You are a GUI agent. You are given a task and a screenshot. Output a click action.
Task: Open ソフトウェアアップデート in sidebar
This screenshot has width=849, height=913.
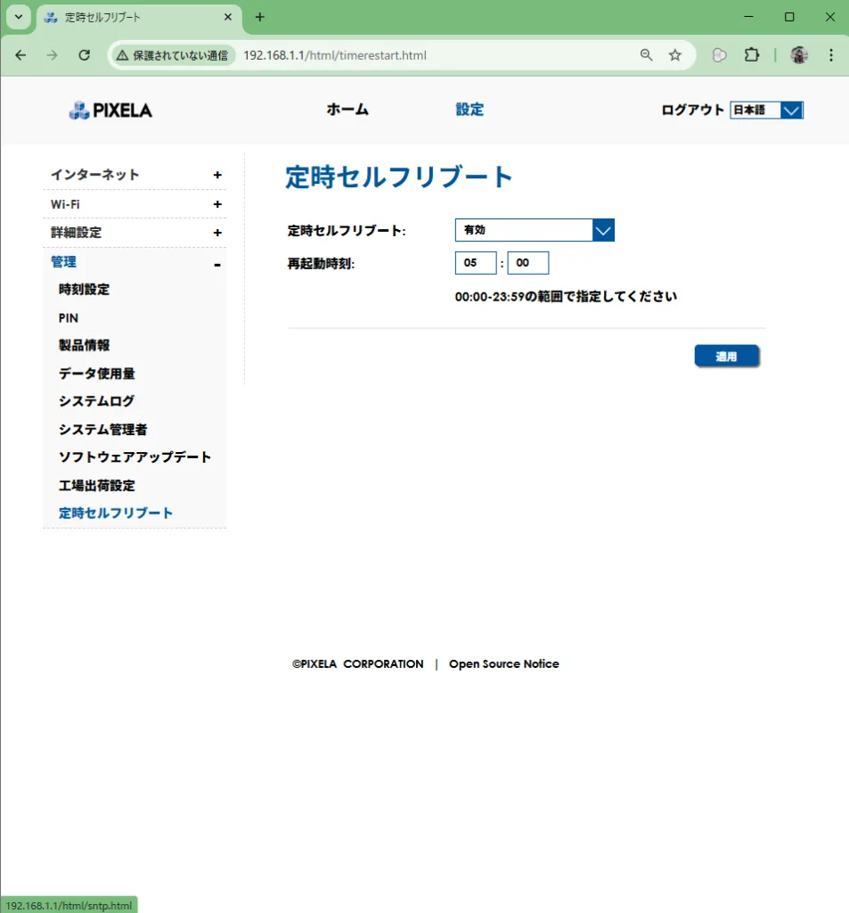pyautogui.click(x=135, y=457)
